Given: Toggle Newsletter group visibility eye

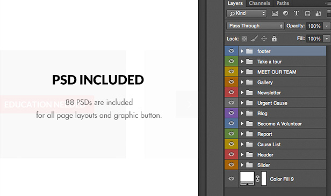Looking at the screenshot, I should 232,92.
